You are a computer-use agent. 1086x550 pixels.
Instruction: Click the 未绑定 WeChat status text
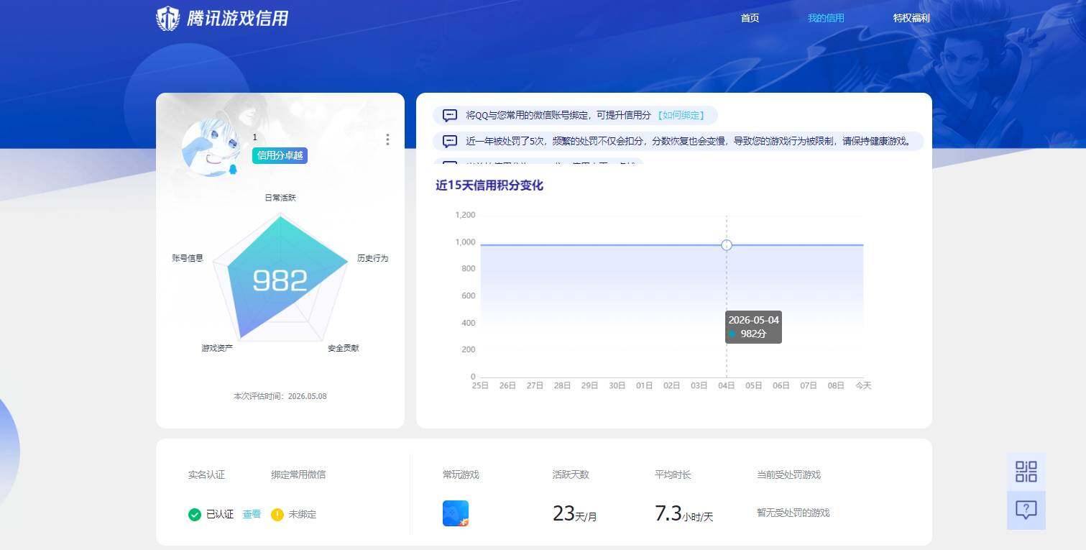[x=303, y=514]
